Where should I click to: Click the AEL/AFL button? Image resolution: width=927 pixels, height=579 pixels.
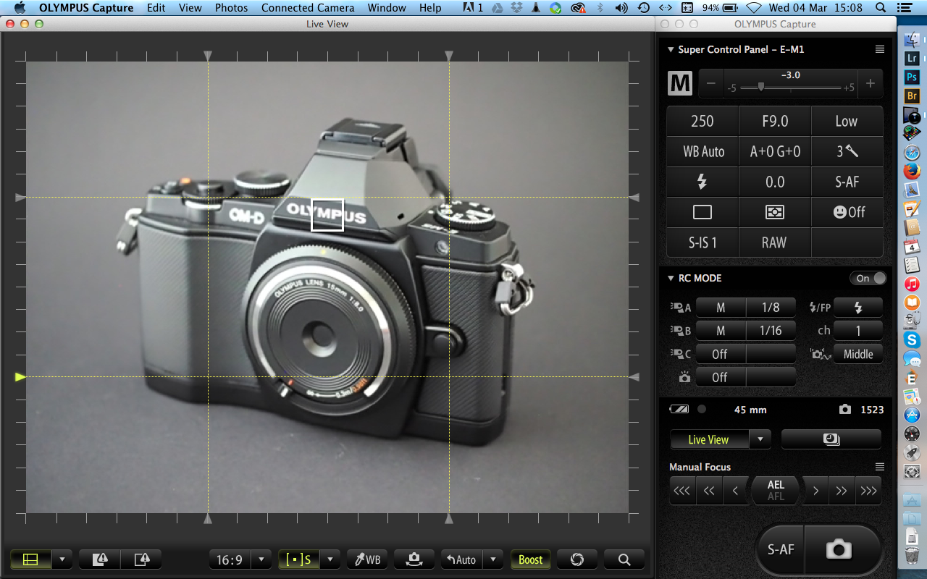point(776,491)
